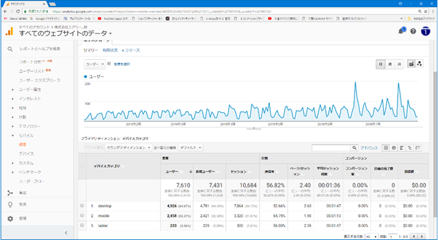Click the browser reload icon
Viewport: 438px width, 240px height.
pyautogui.click(x=18, y=11)
